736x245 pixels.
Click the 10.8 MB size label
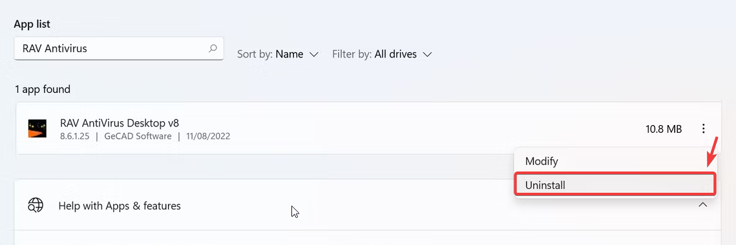[664, 129]
